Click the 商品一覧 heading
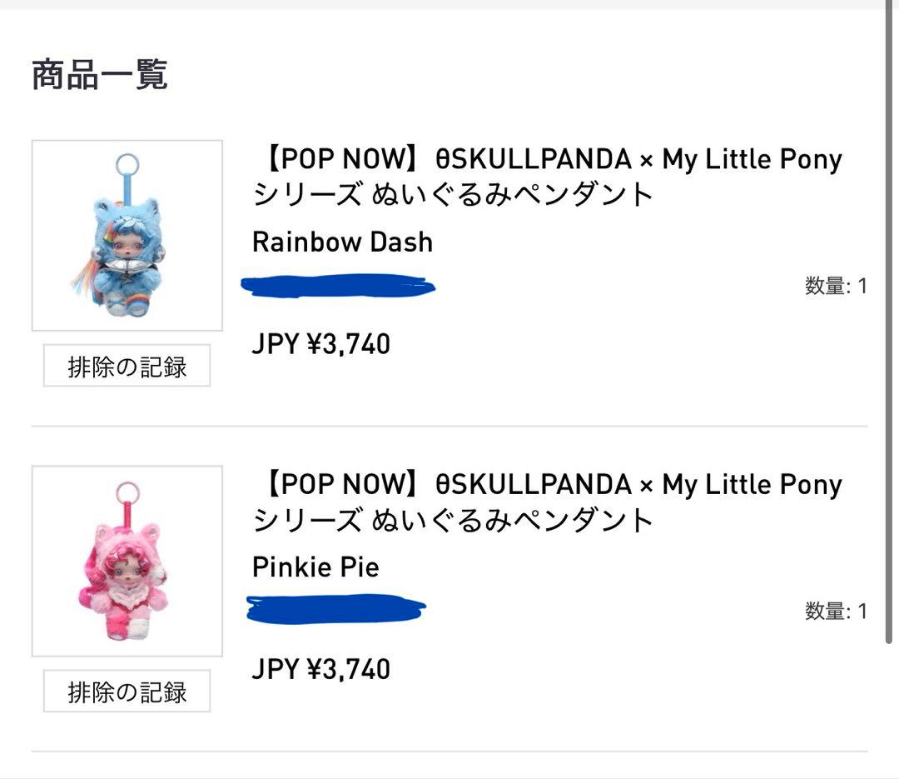 (100, 75)
